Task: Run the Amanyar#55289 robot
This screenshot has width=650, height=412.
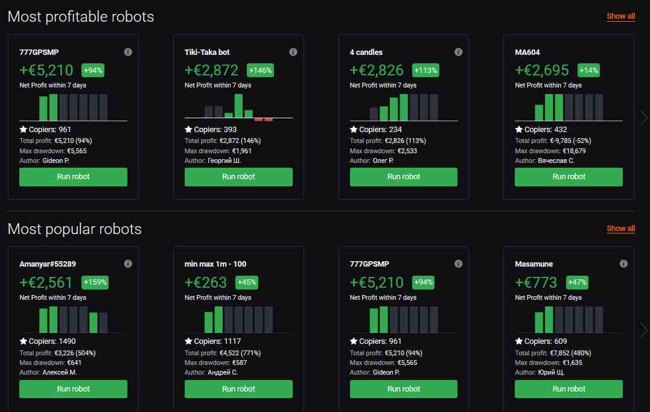Action: pyautogui.click(x=74, y=389)
